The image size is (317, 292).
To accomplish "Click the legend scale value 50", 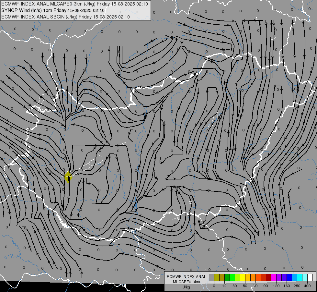I will coord(245,286).
